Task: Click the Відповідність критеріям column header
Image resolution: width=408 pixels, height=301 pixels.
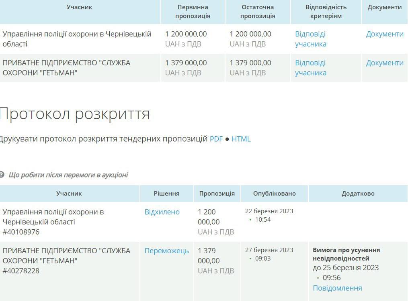Action: pos(326,11)
